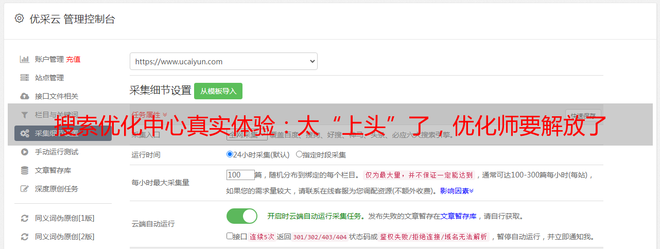The height and width of the screenshot is (249, 660).
Task: Check the 接口 checkbox
Action: tap(230, 236)
